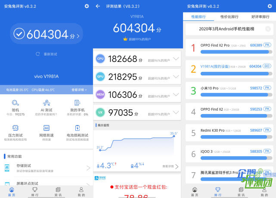This screenshot has width=276, height=198.
Task: Go to 首页 home in left bottom bar
Action: 12,192
